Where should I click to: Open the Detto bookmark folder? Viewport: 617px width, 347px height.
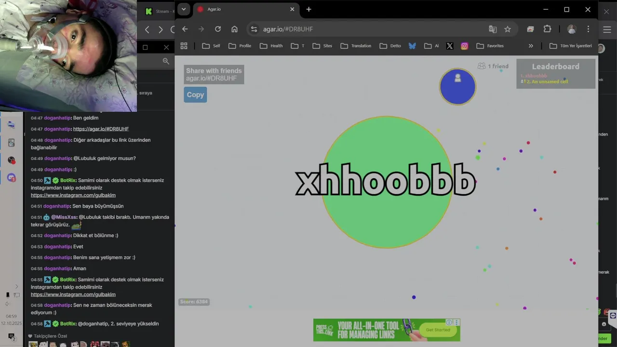point(390,46)
